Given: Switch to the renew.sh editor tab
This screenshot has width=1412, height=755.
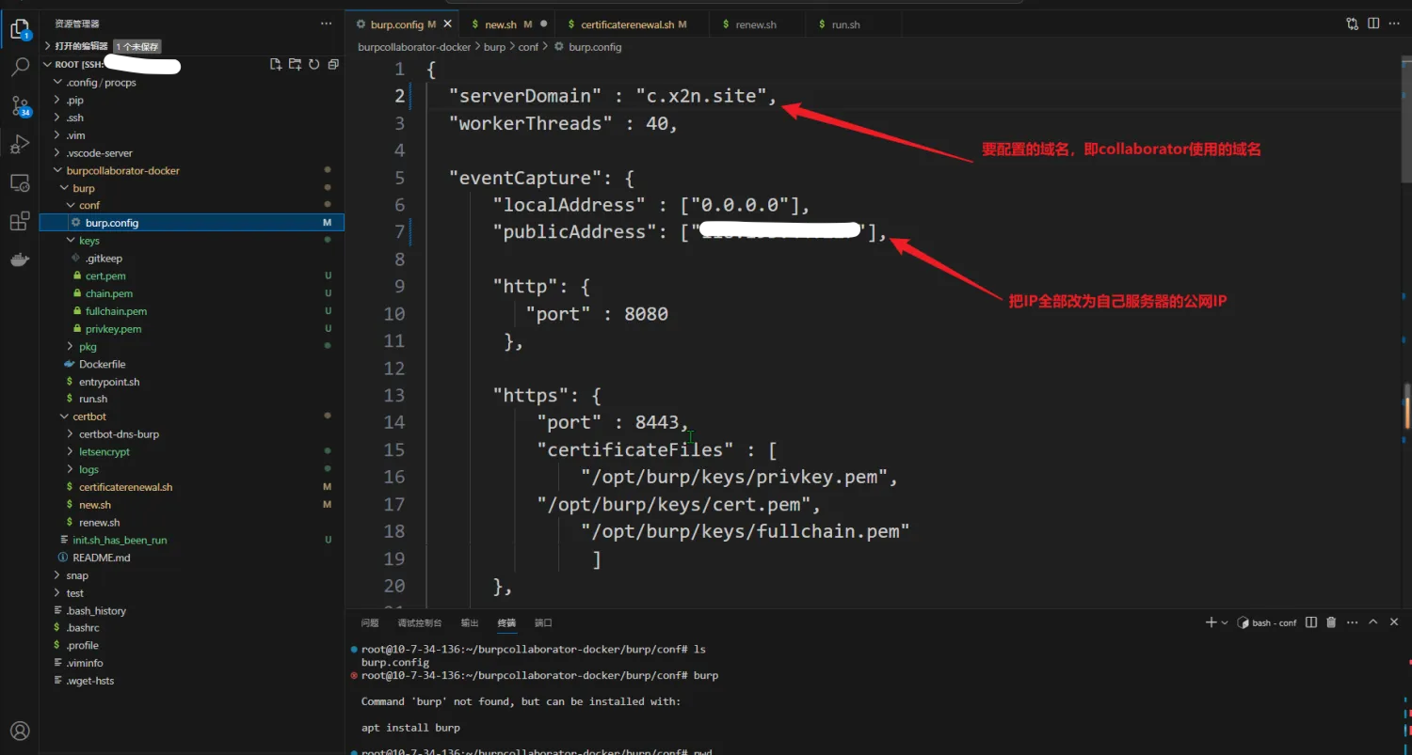Looking at the screenshot, I should pyautogui.click(x=757, y=24).
